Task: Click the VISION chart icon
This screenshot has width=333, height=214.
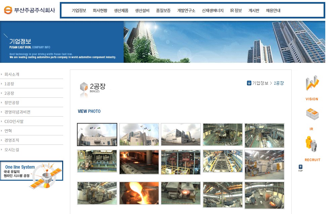Action: pyautogui.click(x=312, y=84)
